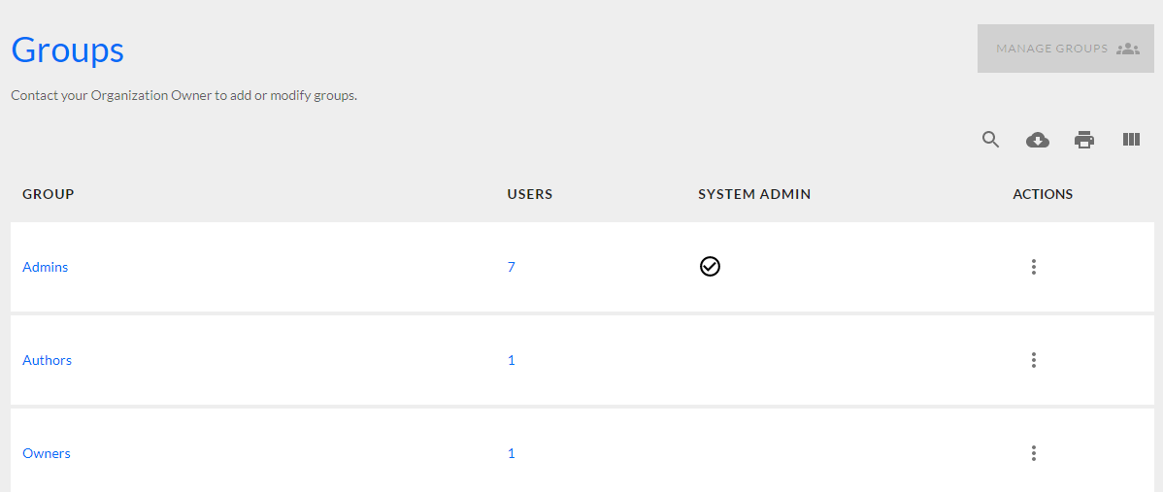1163x492 pixels.
Task: Click the Manage Groups button
Action: 1066,49
